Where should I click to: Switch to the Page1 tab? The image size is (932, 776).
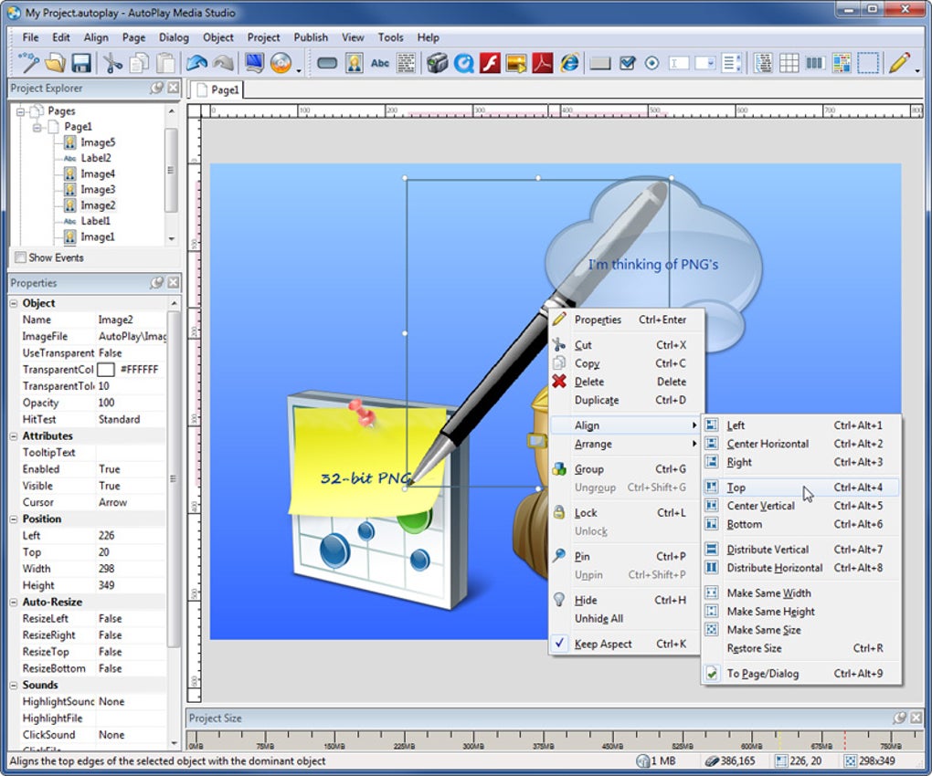click(x=217, y=89)
